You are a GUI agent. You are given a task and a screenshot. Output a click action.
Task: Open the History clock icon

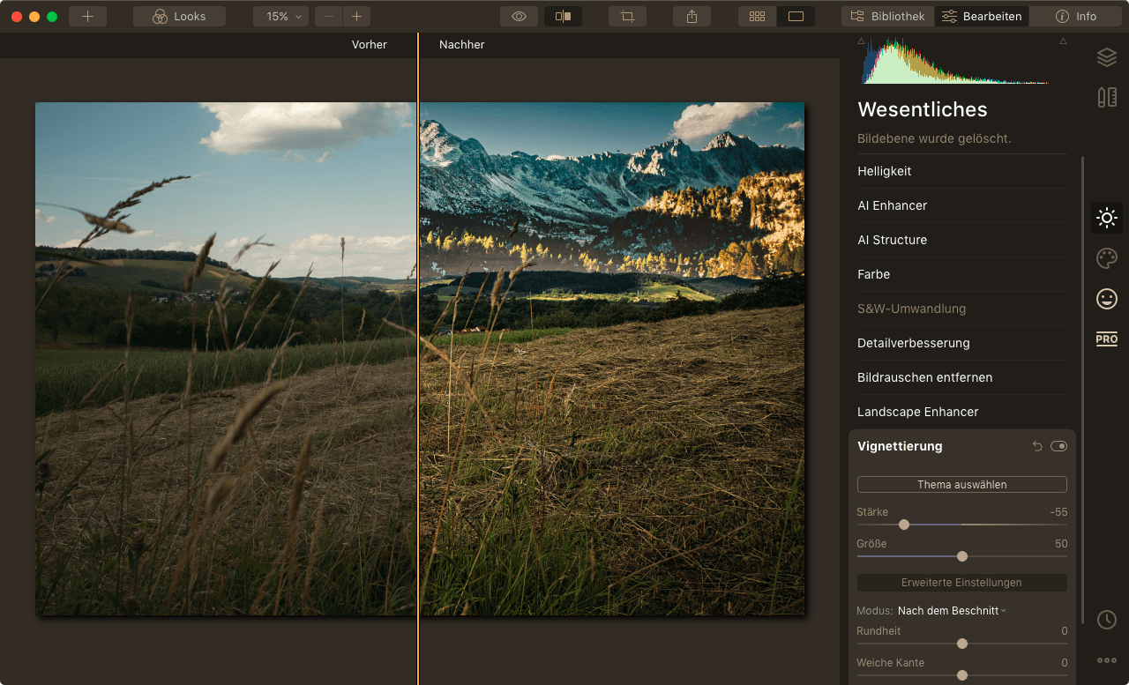point(1106,620)
